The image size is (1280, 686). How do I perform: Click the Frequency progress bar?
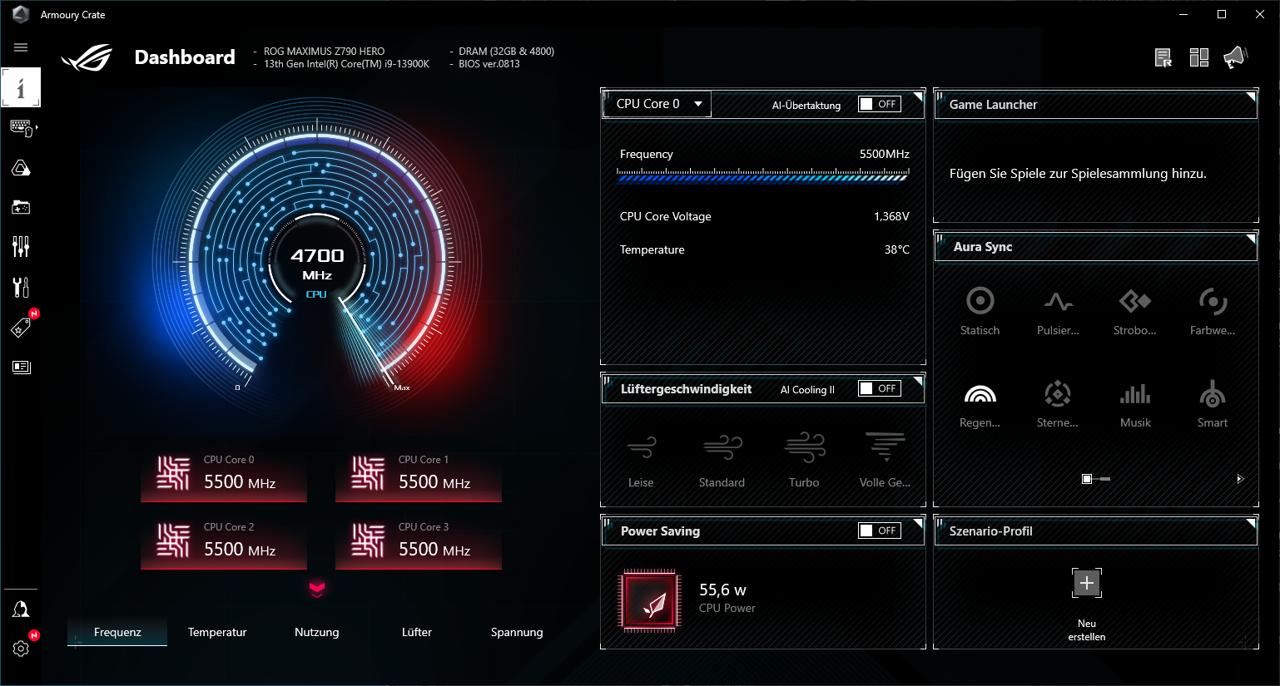pos(763,175)
